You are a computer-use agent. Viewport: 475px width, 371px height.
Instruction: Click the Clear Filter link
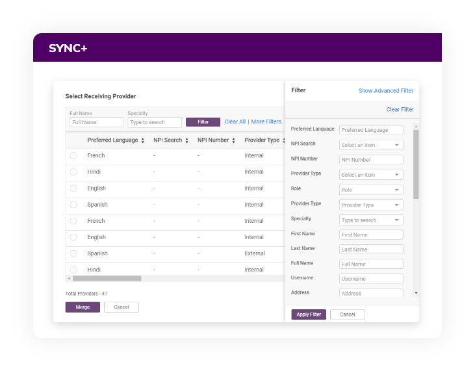point(400,110)
